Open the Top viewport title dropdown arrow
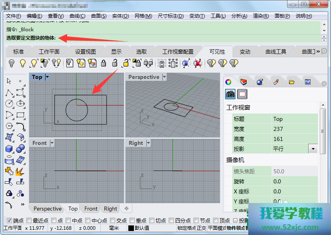Viewport: 331px width, 235px height. tap(48, 77)
